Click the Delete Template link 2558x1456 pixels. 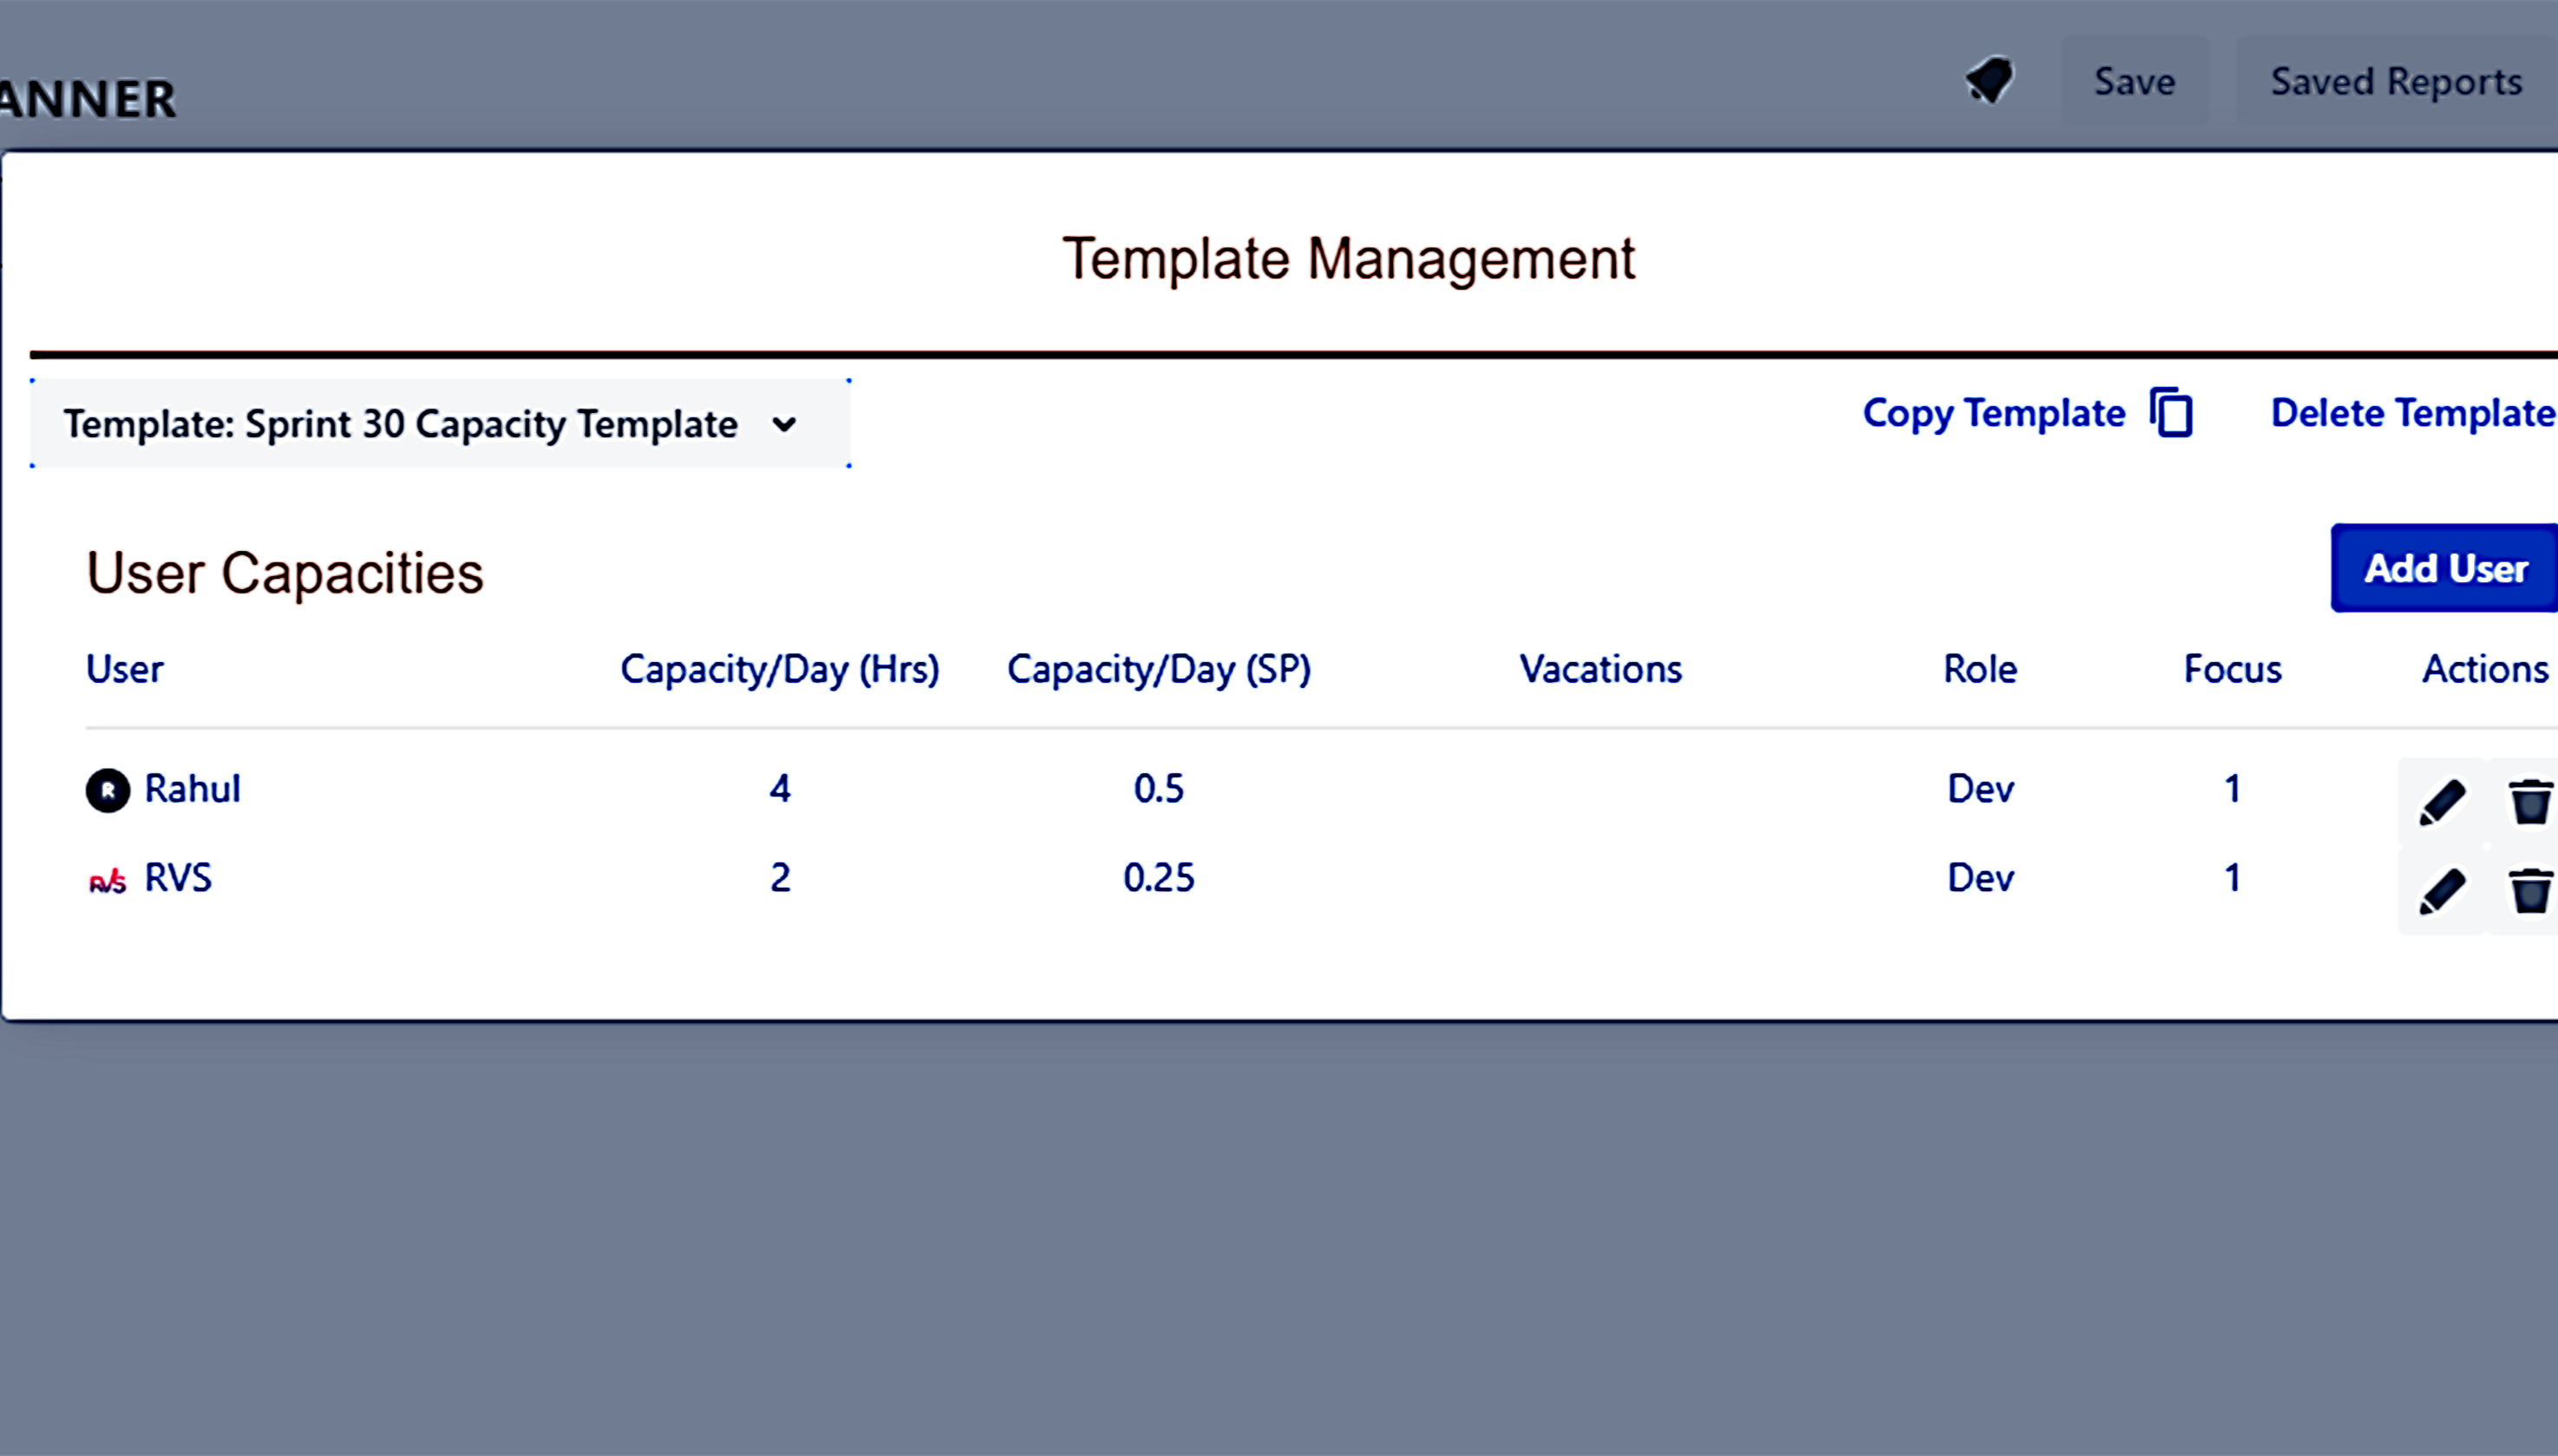tap(2411, 413)
